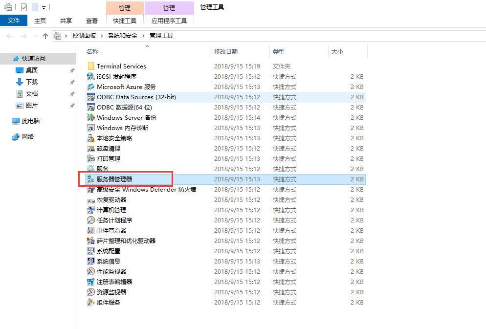Open the 应用程序工具 ribbon tab
This screenshot has height=329, width=486.
pos(169,21)
